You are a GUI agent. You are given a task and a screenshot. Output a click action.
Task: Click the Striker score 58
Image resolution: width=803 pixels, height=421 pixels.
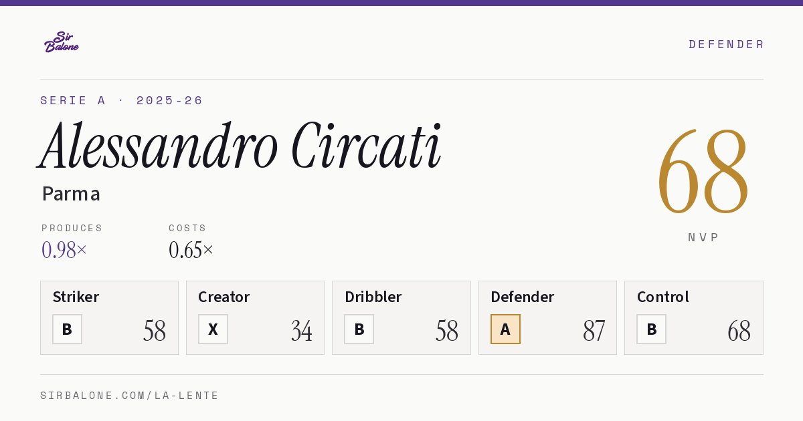click(155, 331)
